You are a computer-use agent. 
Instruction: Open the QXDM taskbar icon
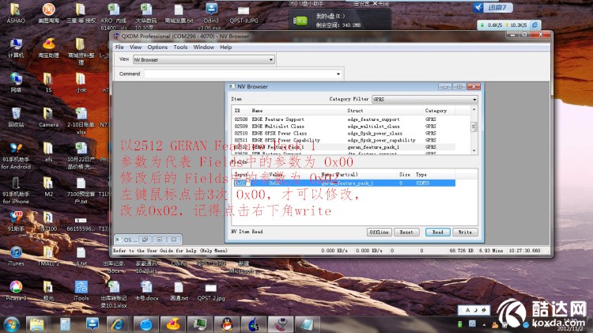click(281, 324)
